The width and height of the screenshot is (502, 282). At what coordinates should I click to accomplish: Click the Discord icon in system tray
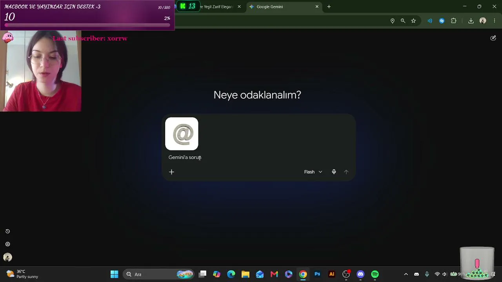tap(417, 274)
